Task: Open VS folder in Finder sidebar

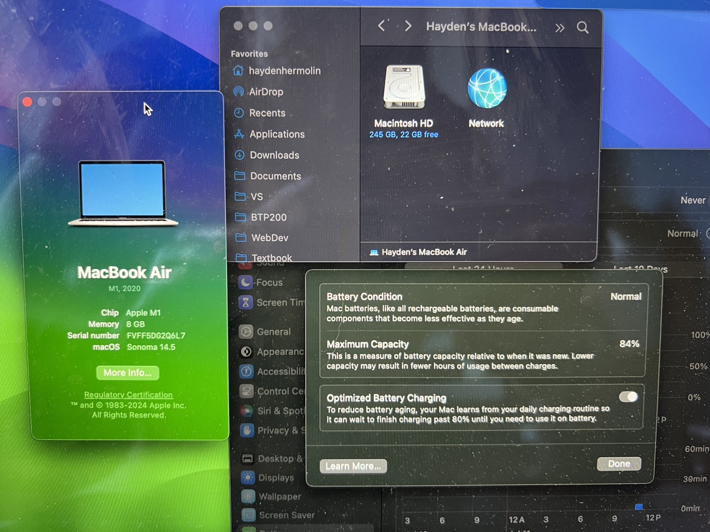Action: pyautogui.click(x=248, y=197)
